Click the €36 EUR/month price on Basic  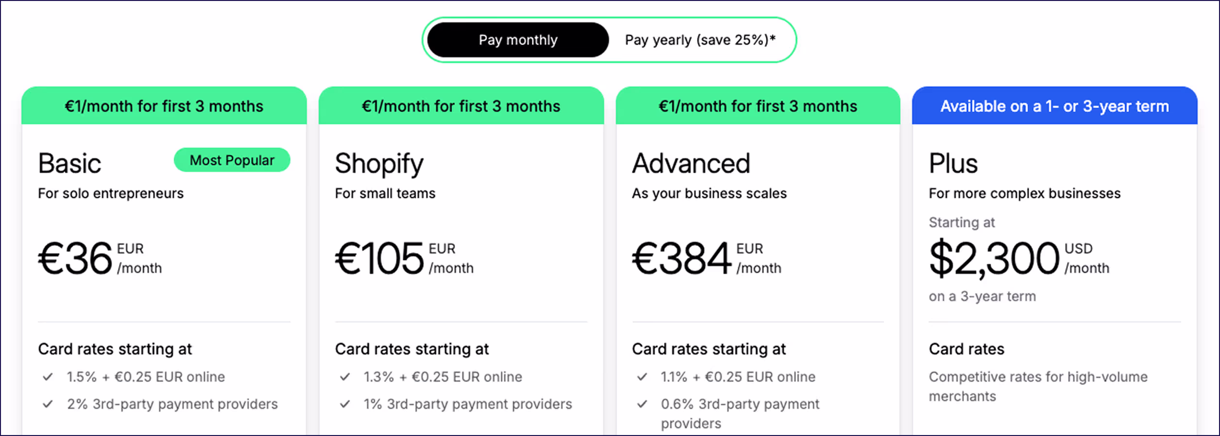[100, 257]
